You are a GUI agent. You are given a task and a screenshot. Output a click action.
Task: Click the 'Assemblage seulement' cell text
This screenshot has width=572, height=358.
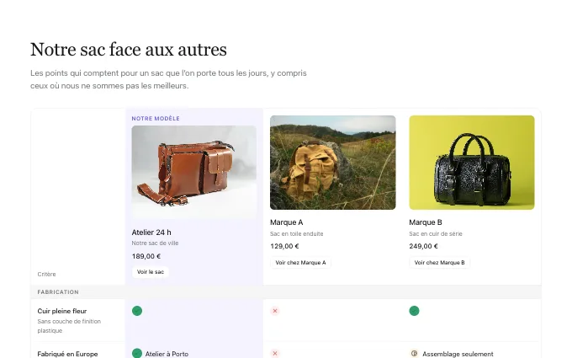[x=458, y=354]
